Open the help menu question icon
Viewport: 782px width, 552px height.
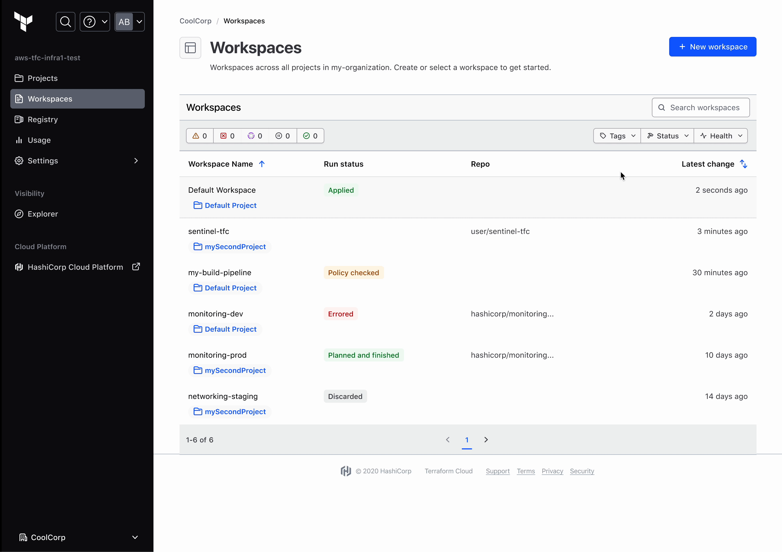tap(95, 22)
